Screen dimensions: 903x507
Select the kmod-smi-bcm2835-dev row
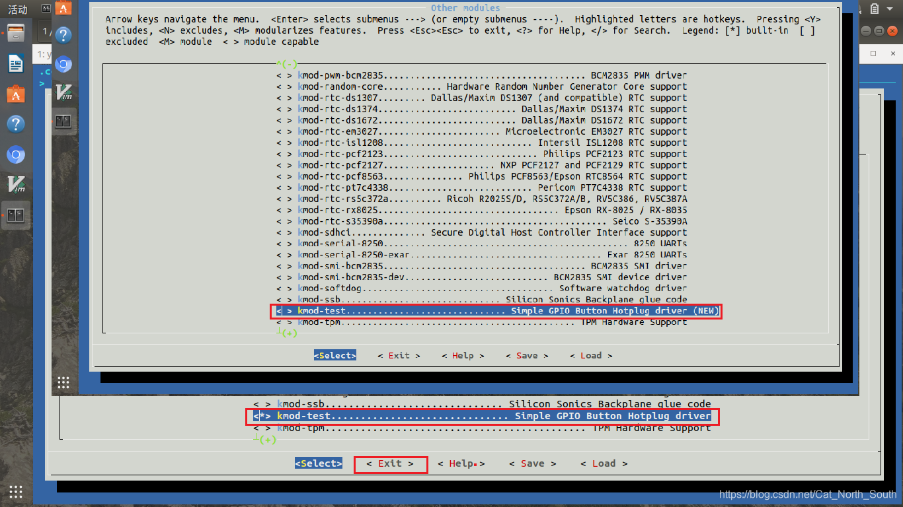(481, 277)
